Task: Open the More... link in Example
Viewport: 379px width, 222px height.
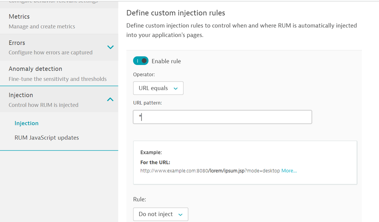Action: coord(289,171)
